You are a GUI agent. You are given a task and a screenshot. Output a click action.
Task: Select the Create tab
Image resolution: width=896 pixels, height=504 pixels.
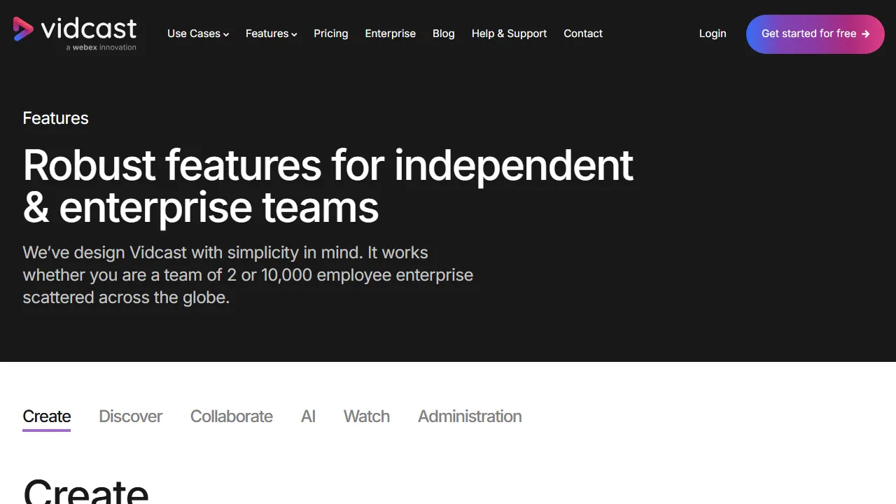47,416
